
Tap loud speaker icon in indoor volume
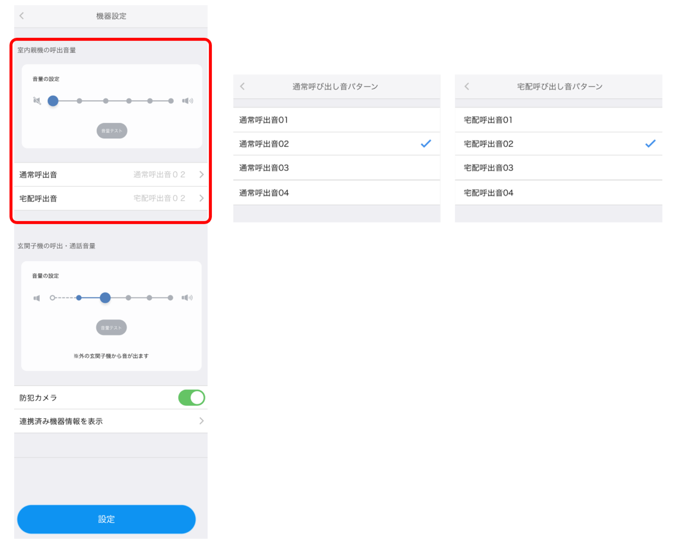point(187,101)
